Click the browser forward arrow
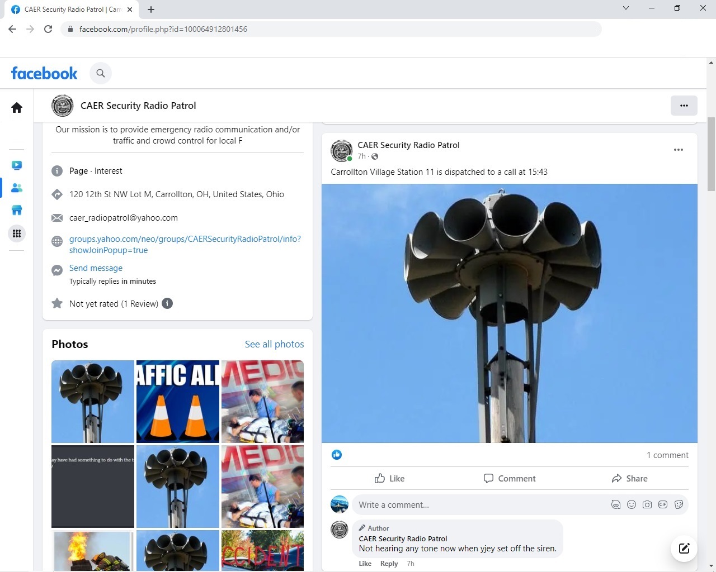The image size is (716, 572). 30,29
